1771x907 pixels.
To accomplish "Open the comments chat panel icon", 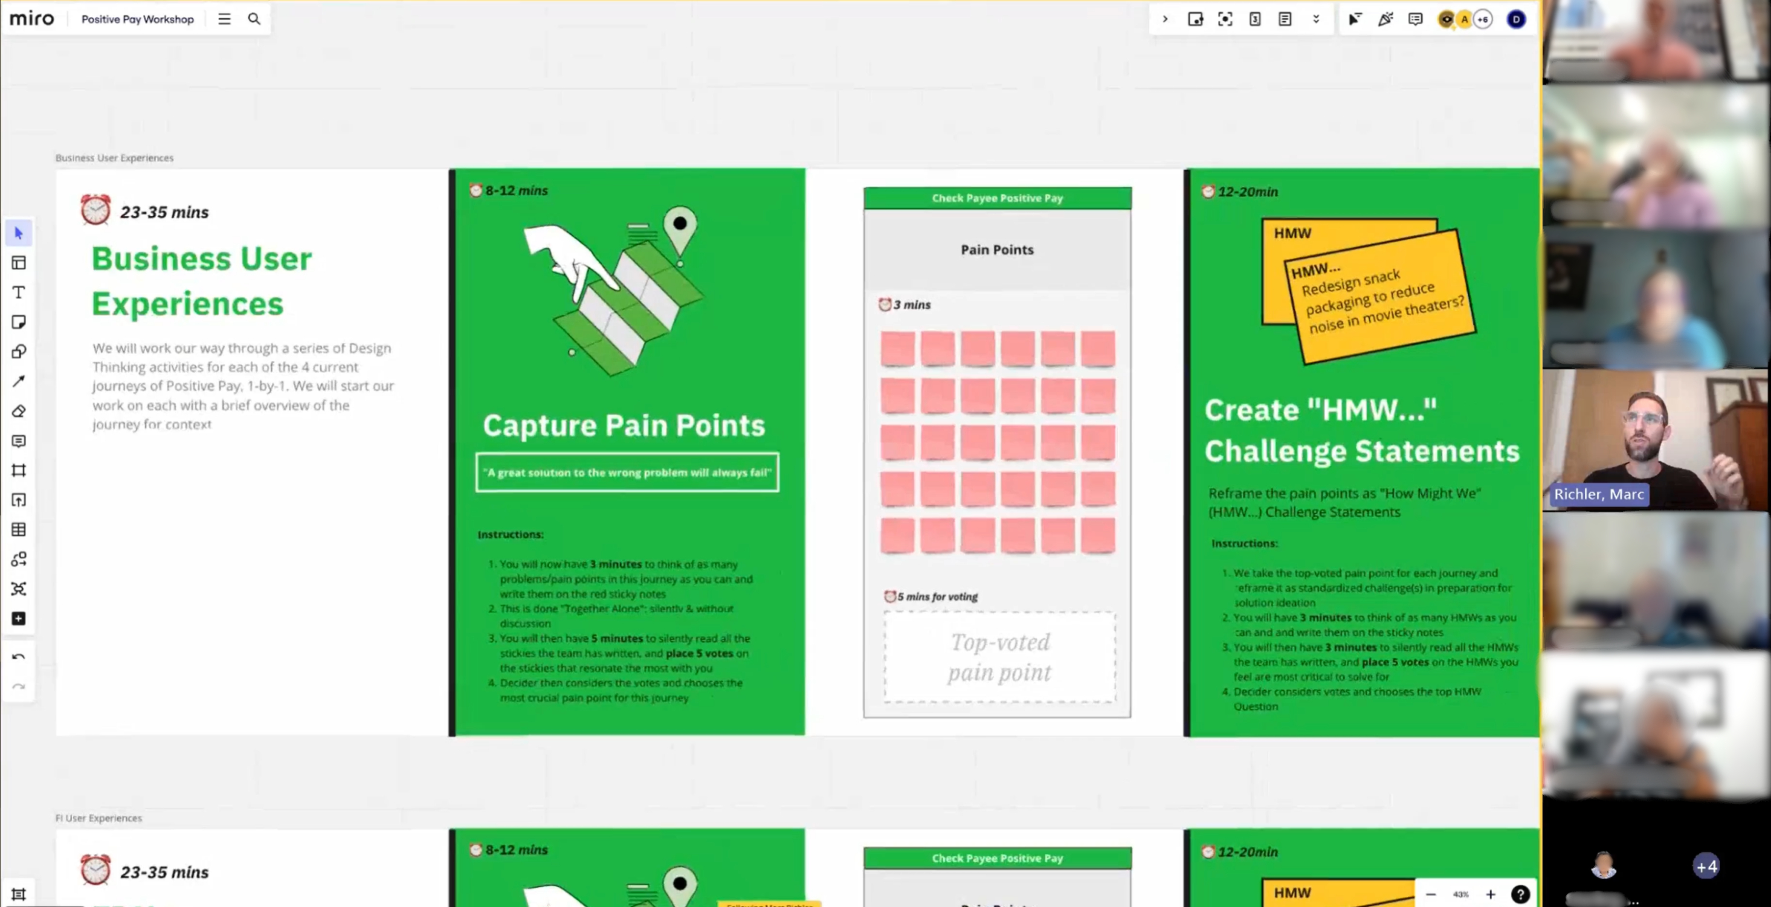I will (1415, 19).
